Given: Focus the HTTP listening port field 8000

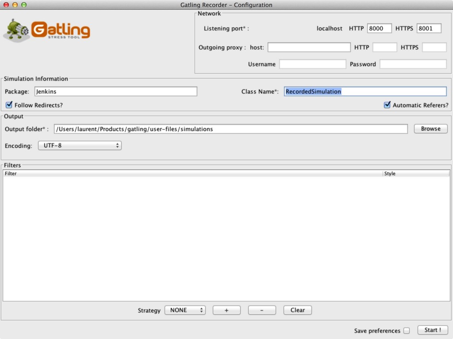Looking at the screenshot, I should point(379,28).
